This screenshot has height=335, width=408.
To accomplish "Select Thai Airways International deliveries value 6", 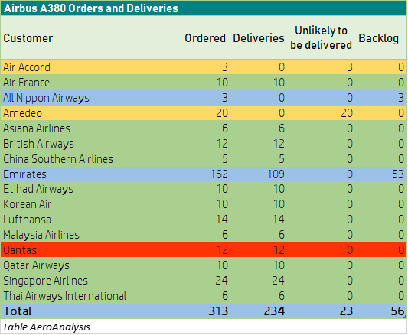I will click(x=282, y=296).
